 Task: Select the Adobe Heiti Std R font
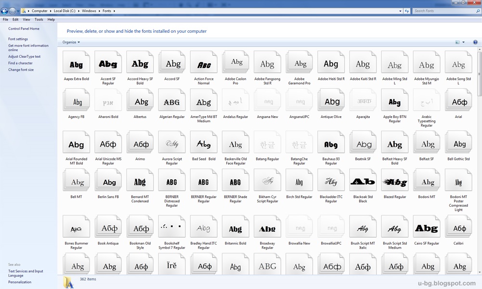pos(331,63)
